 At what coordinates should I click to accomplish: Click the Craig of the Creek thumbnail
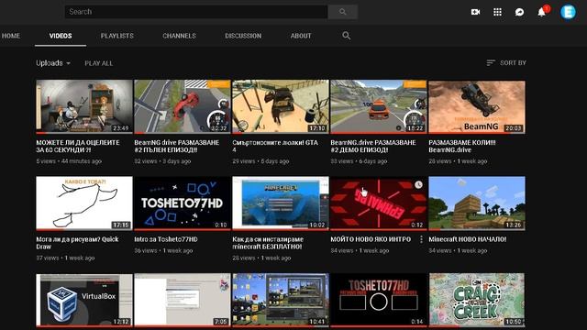coord(477,300)
